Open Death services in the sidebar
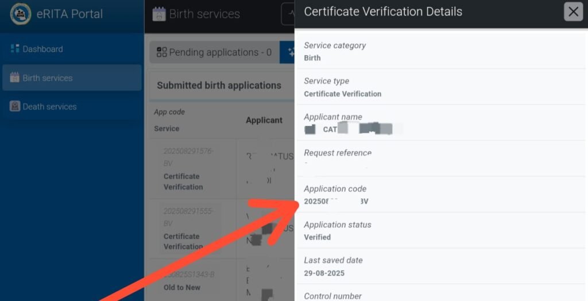 72,107
